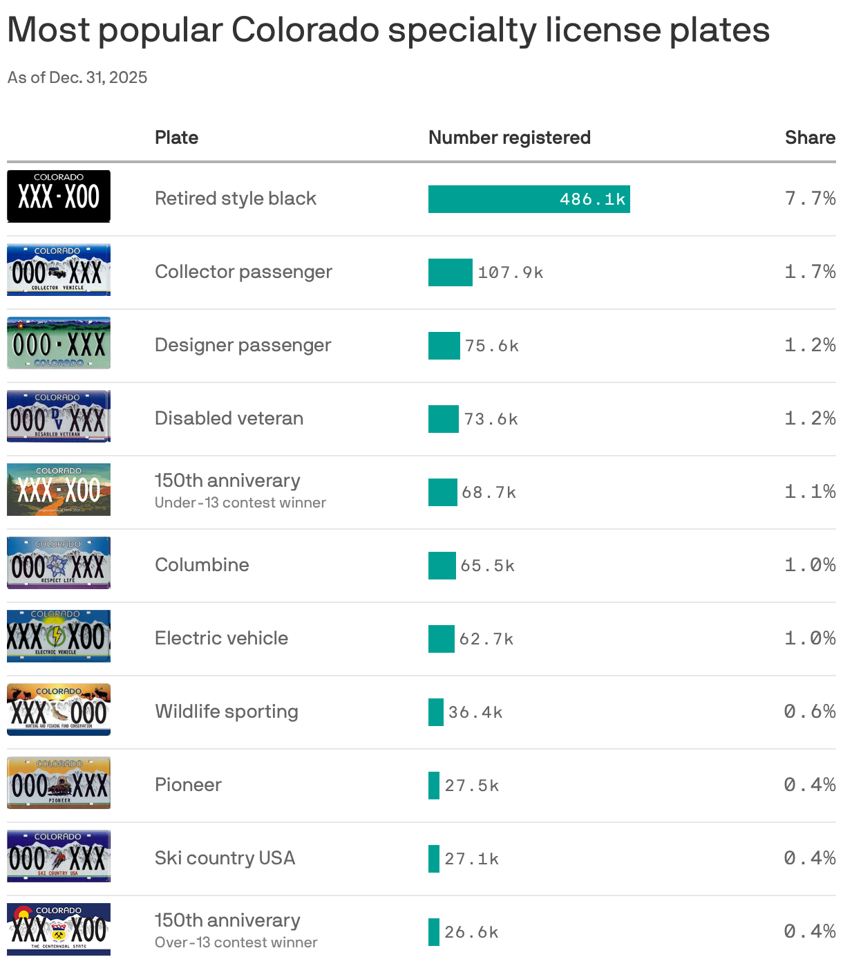Click the As of Dec. 31, 2025 subtitle
This screenshot has width=843, height=975.
point(77,77)
